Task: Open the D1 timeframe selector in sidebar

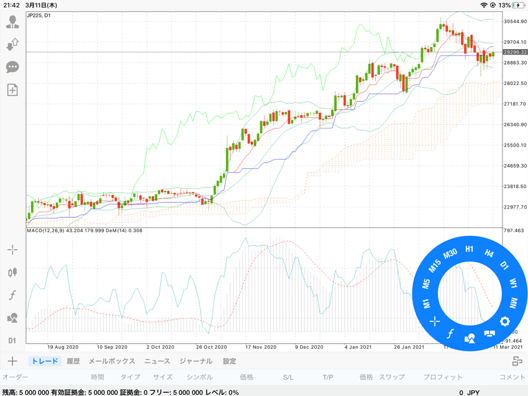Action: click(12, 341)
